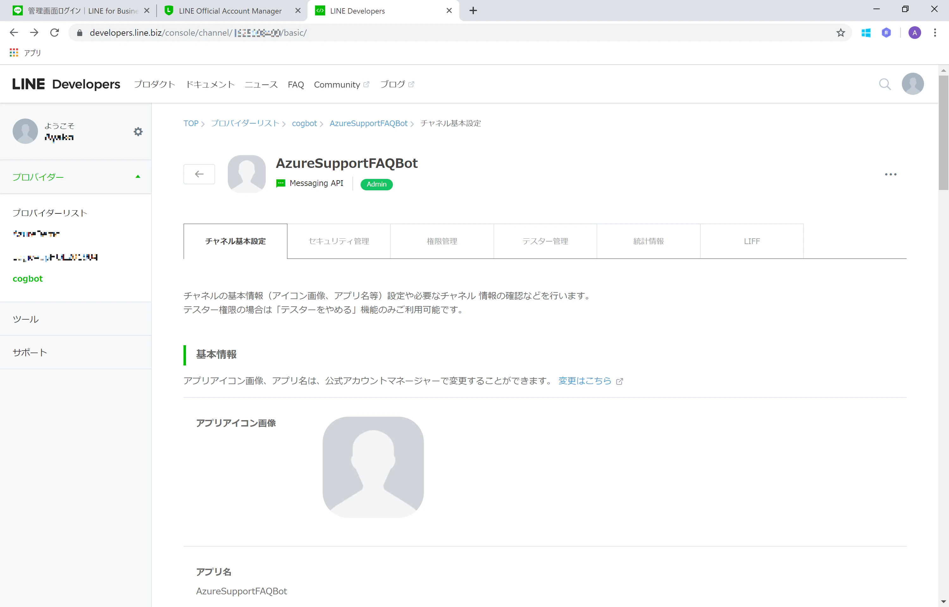Click TOP breadcrumb link
Viewport: 949px width, 607px height.
[x=191, y=123]
